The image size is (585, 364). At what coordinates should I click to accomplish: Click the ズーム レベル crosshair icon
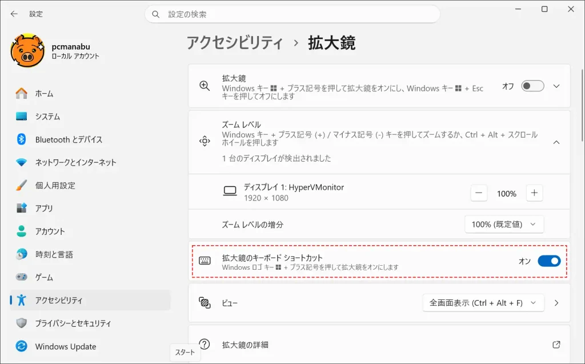(205, 141)
